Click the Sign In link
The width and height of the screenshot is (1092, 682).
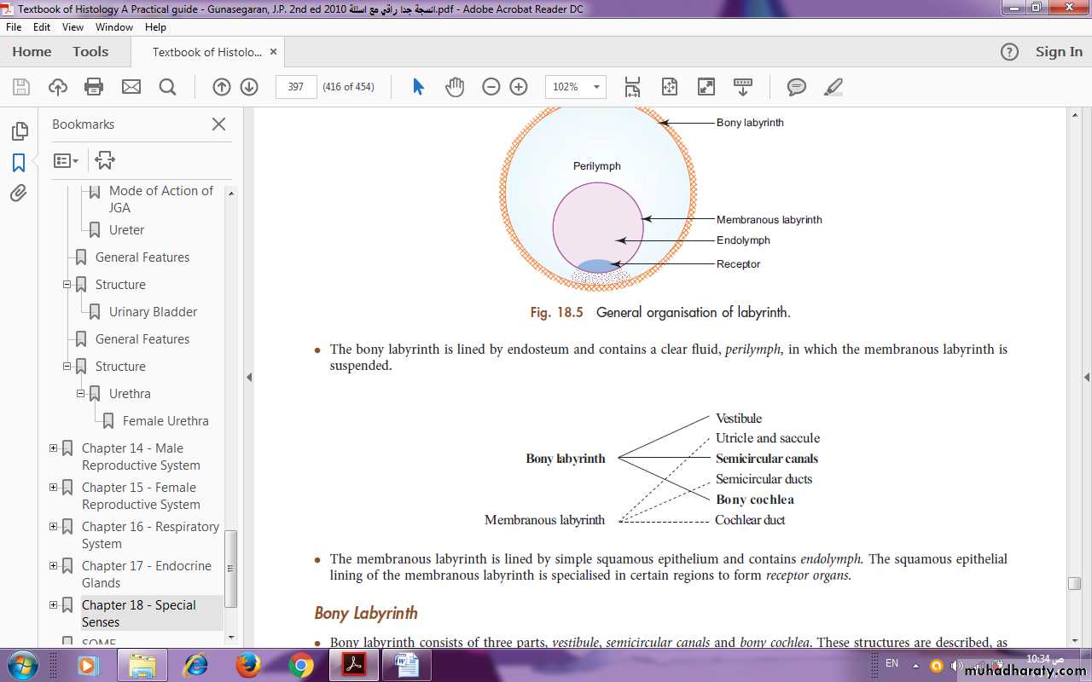click(x=1058, y=52)
